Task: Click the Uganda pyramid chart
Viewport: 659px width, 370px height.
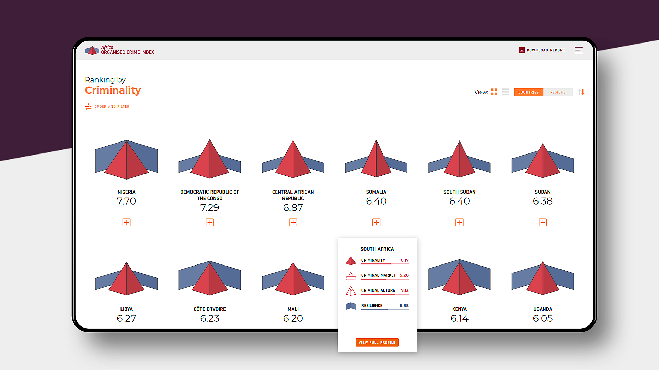Action: (x=543, y=278)
